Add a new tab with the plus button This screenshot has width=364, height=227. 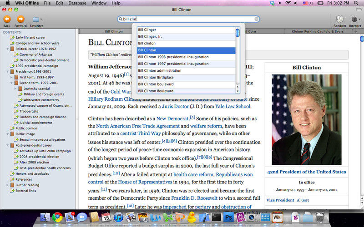tap(355, 31)
